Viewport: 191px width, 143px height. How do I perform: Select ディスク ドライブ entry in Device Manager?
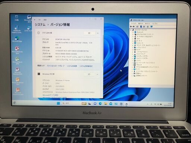[141, 54]
